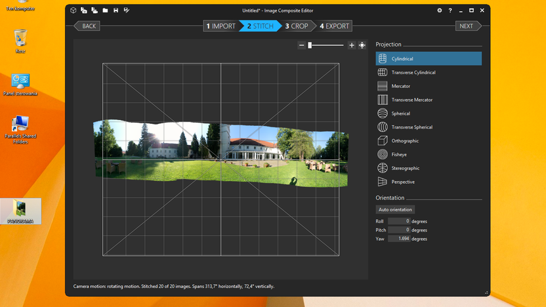
Task: Click the stitched panorama preview image
Action: [220, 153]
